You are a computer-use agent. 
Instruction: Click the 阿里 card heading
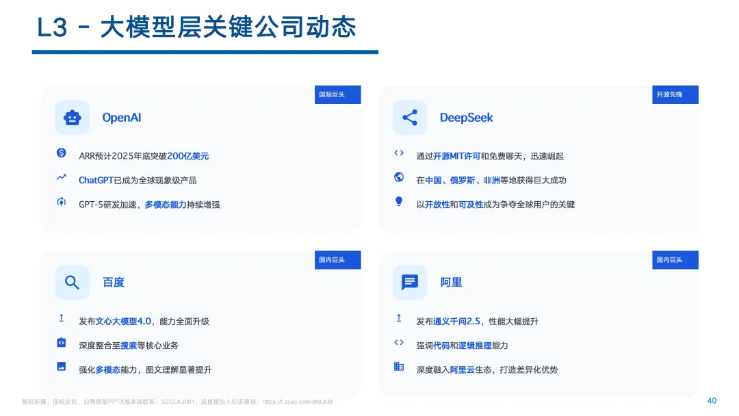[x=451, y=282]
